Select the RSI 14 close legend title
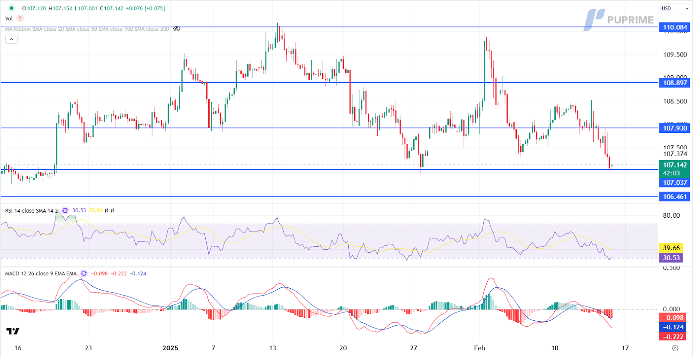The height and width of the screenshot is (358, 693). (31, 210)
